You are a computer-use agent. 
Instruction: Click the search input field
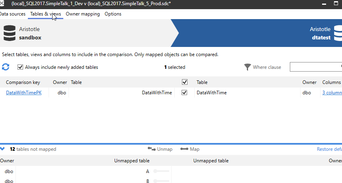(x=315, y=67)
